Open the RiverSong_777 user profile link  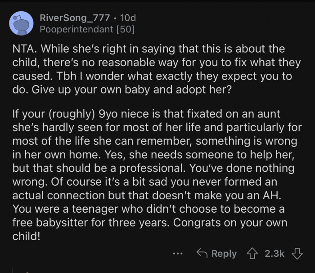[75, 18]
